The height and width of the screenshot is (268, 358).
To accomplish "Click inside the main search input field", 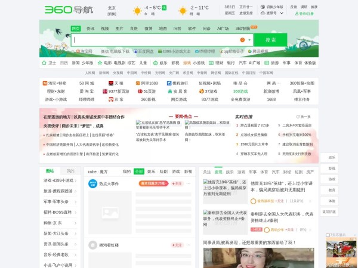I will [x=155, y=40].
